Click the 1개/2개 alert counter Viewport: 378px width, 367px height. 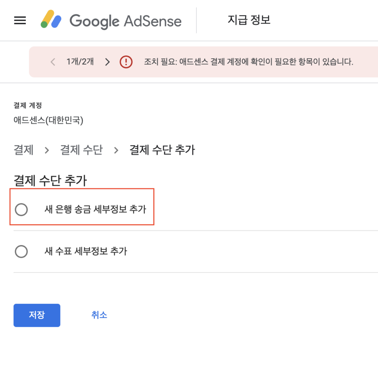80,62
